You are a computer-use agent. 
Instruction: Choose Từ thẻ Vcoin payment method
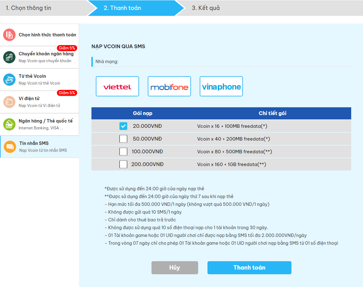[x=40, y=80]
